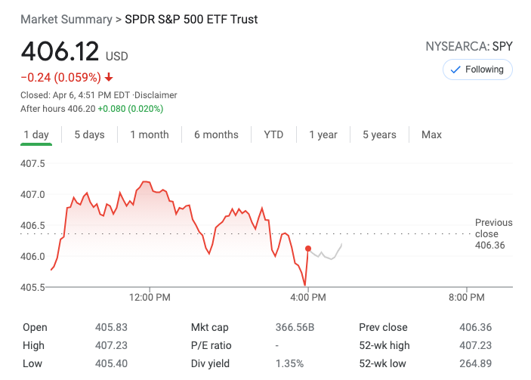The image size is (531, 380).
Task: Select the Max range tab
Action: pos(431,134)
